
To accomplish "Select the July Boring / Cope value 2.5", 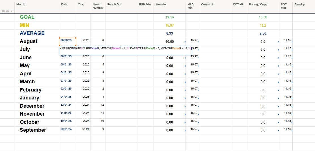I will click(x=263, y=50).
